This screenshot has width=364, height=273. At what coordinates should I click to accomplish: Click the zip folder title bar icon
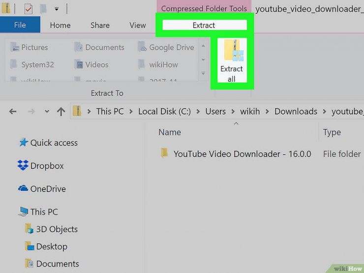6,8
